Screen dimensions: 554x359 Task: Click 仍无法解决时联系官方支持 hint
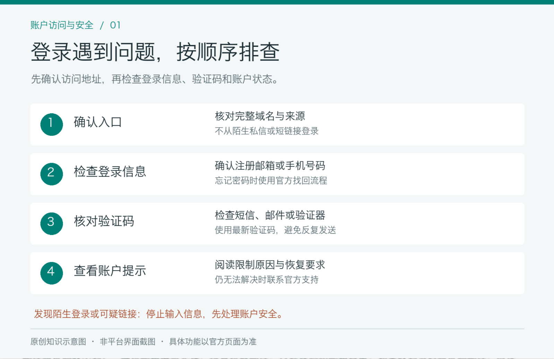pos(267,280)
